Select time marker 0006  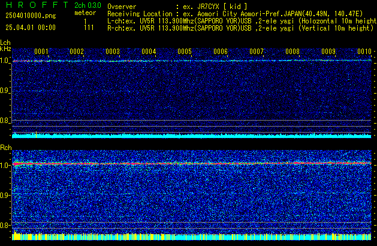point(221,52)
